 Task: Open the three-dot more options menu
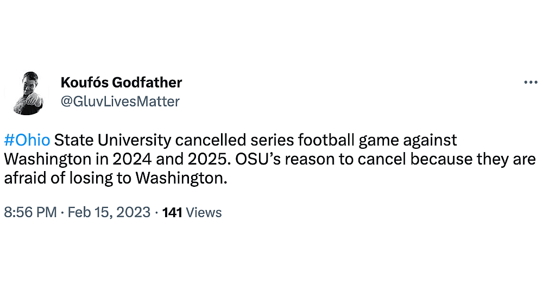[530, 83]
